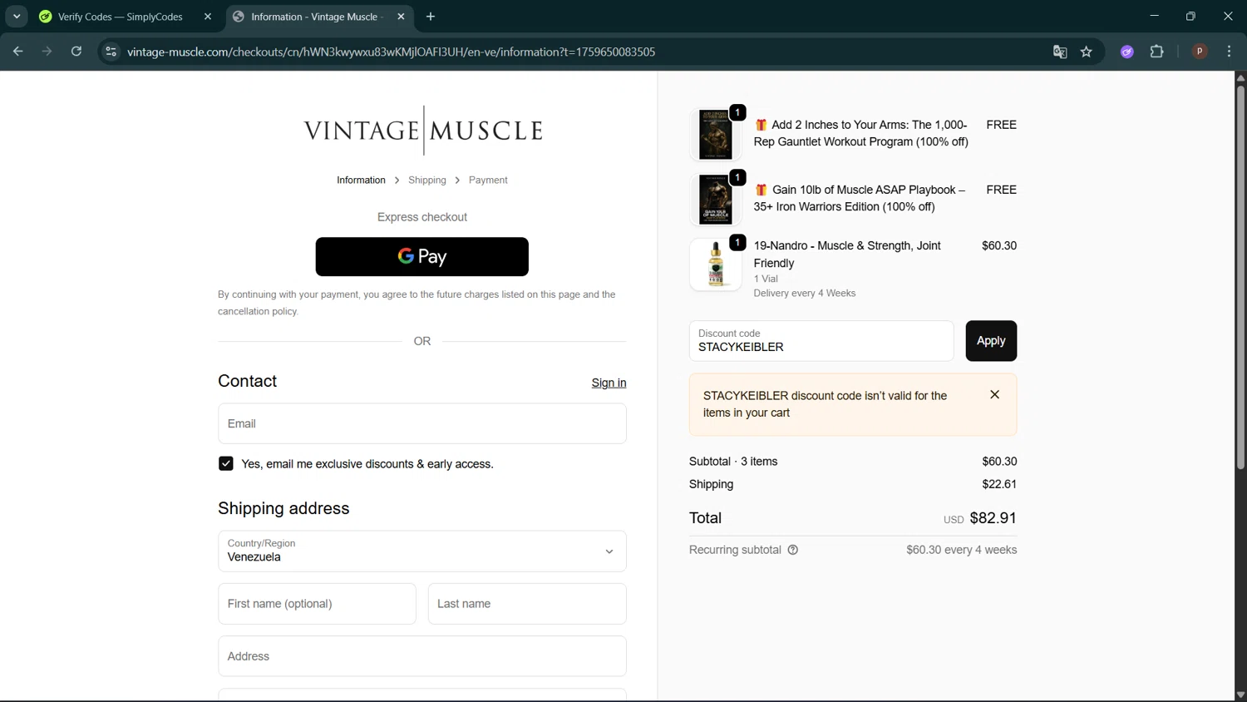Open the Chrome profile avatar
Screen dimensions: 1247x702
click(1200, 52)
